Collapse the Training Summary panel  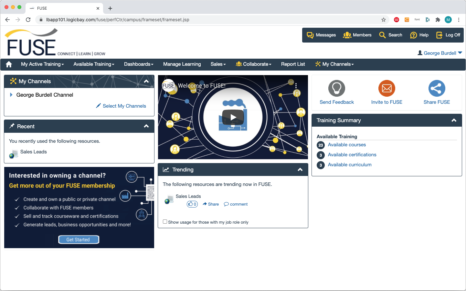coord(454,120)
